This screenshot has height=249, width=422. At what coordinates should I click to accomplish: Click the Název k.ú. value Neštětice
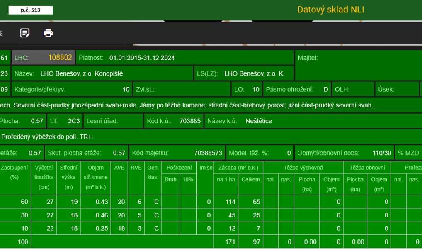[259, 121]
